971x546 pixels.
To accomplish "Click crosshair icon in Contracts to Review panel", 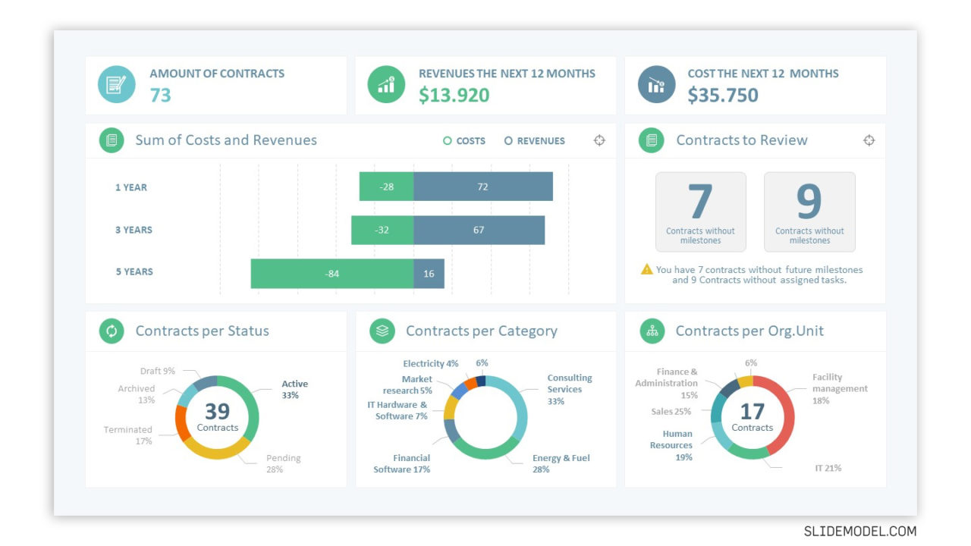I will [x=869, y=140].
